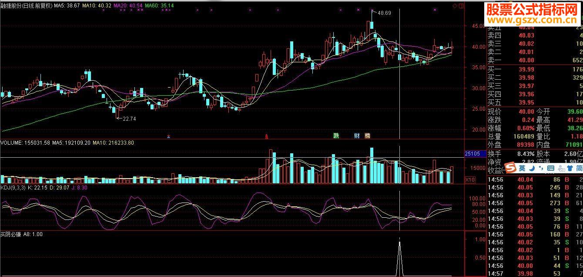Select the 卖四 40.03 ask row
Image resolution: width=583 pixels, height=277 pixels.
535,35
